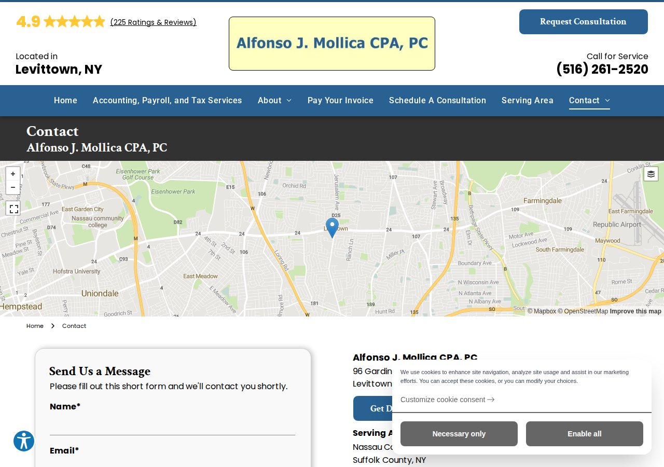The image size is (664, 467).
Task: Click the blue location marker pin
Action: [x=332, y=228]
